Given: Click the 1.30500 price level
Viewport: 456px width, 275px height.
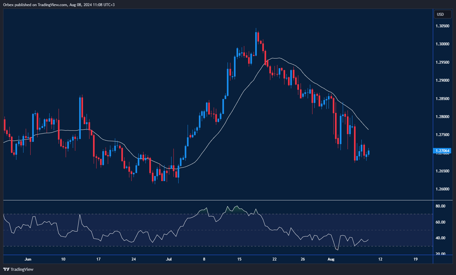Looking at the screenshot, I should click(442, 26).
